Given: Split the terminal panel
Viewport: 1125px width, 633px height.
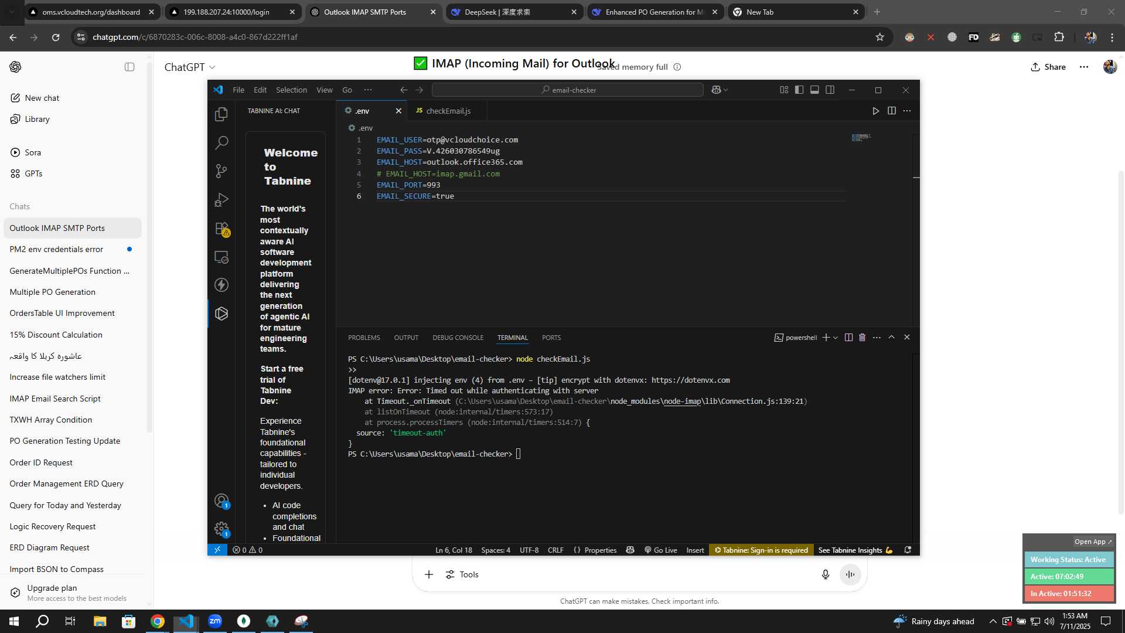Looking at the screenshot, I should [848, 338].
